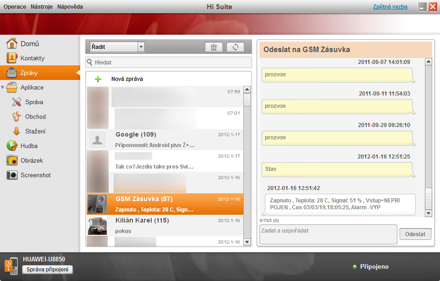Click the USB phone device icon
The image size is (440, 281).
11,266
